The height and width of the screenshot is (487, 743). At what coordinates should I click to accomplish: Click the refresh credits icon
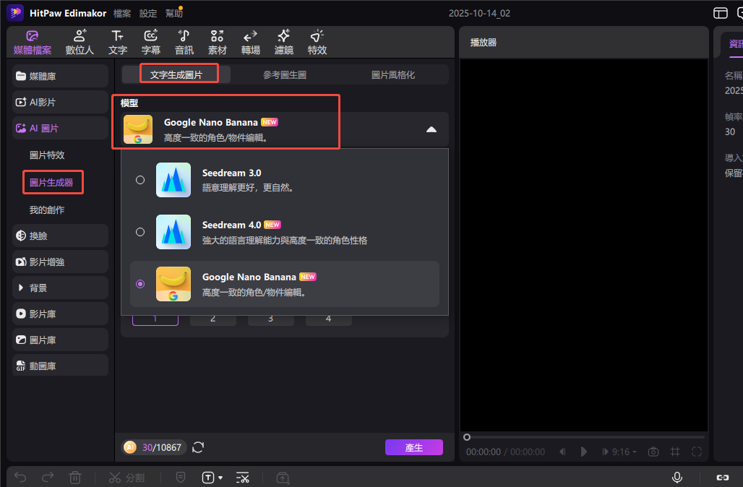point(198,447)
